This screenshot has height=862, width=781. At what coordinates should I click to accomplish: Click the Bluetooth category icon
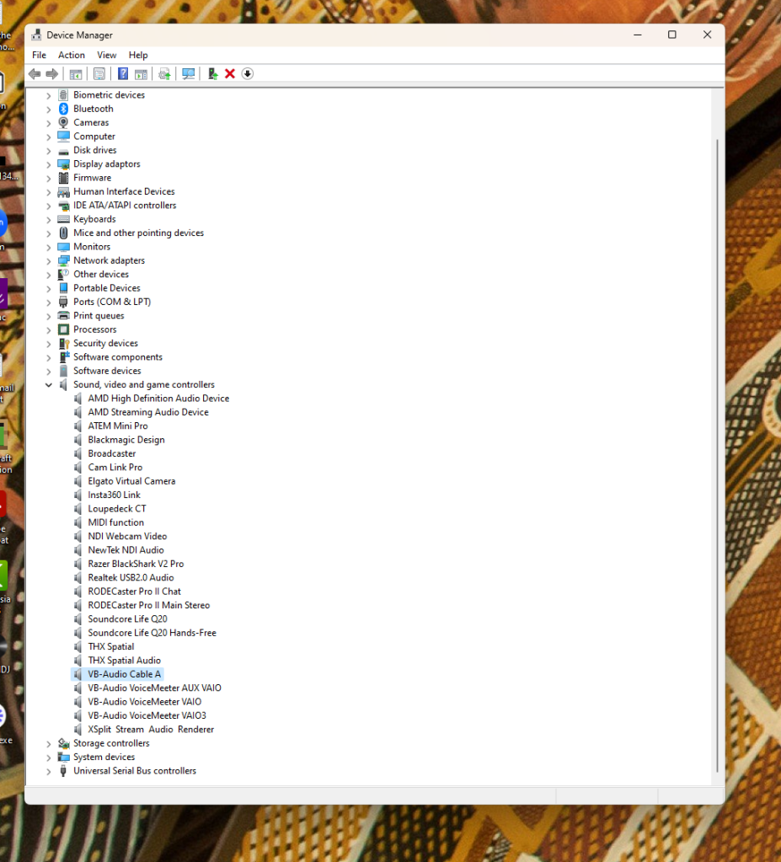point(64,109)
